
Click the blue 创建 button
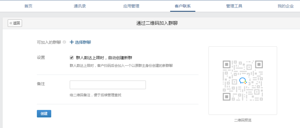[x=44, y=114]
